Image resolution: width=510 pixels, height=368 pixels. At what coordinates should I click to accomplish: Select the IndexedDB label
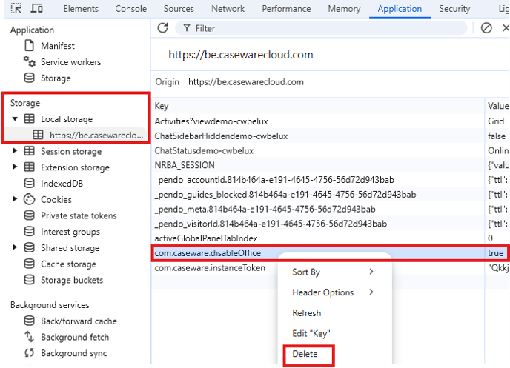pos(62,184)
